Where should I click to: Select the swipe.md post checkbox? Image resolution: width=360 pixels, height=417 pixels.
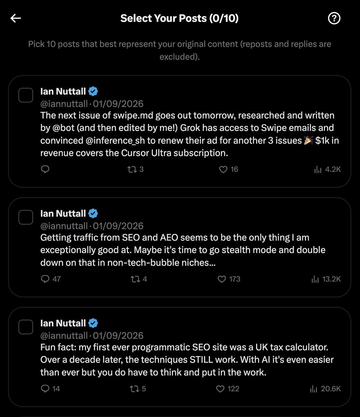[26, 95]
